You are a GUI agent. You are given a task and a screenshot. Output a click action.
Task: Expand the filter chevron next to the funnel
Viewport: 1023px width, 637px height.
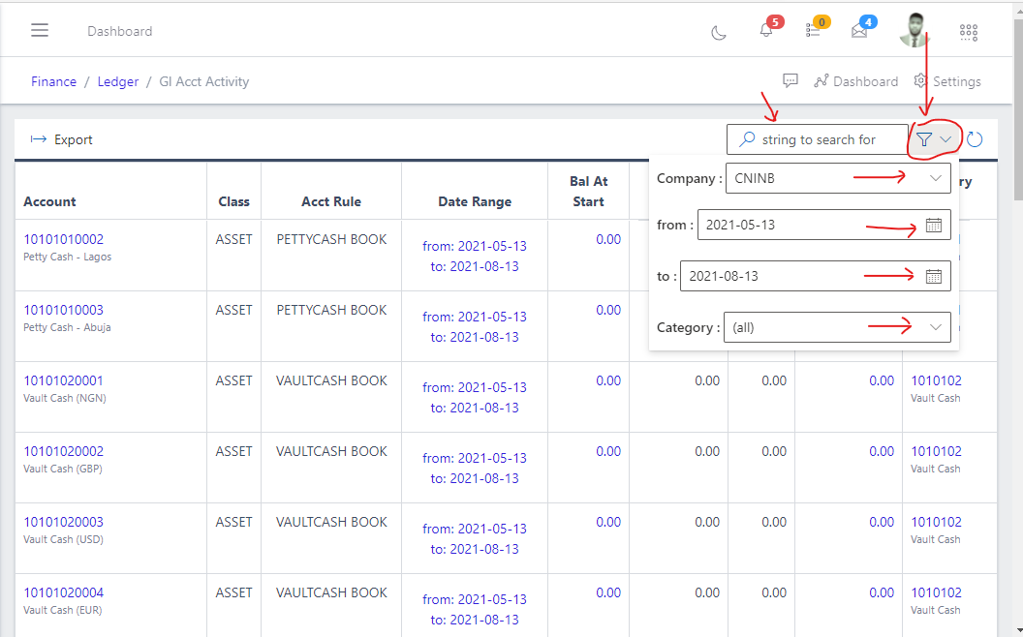coord(945,138)
